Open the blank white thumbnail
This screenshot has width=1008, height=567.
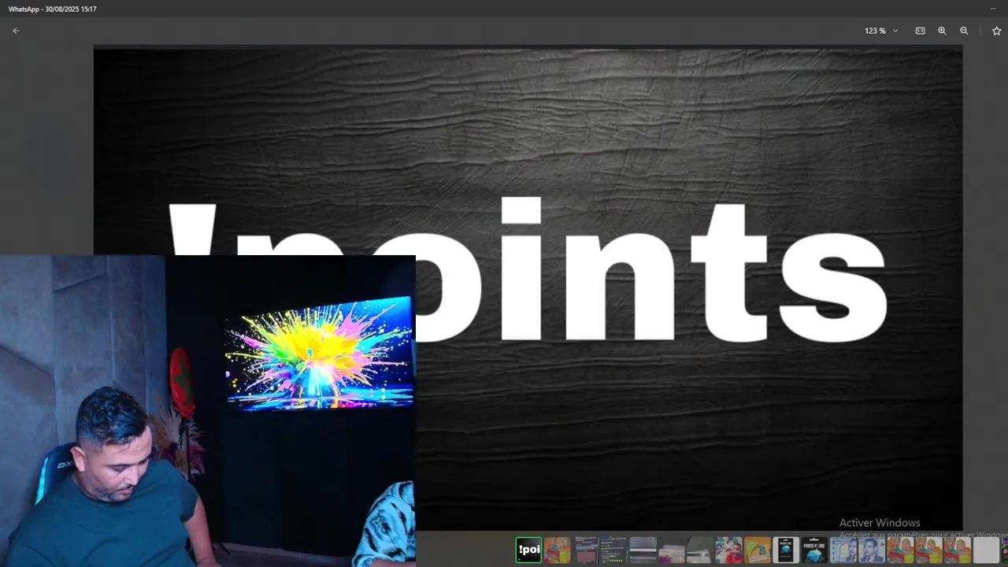pos(985,550)
